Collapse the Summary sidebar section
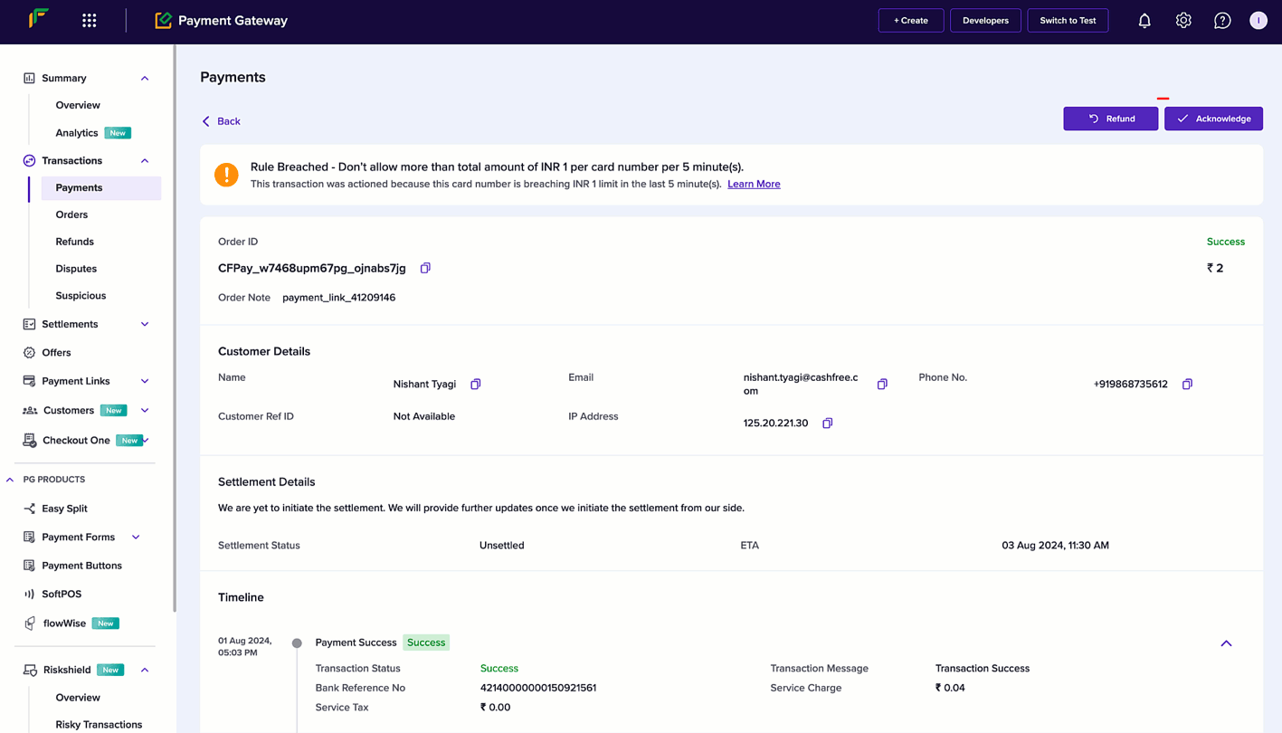This screenshot has width=1282, height=733. click(x=145, y=78)
